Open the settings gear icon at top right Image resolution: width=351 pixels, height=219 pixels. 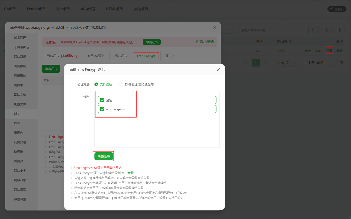[339, 30]
